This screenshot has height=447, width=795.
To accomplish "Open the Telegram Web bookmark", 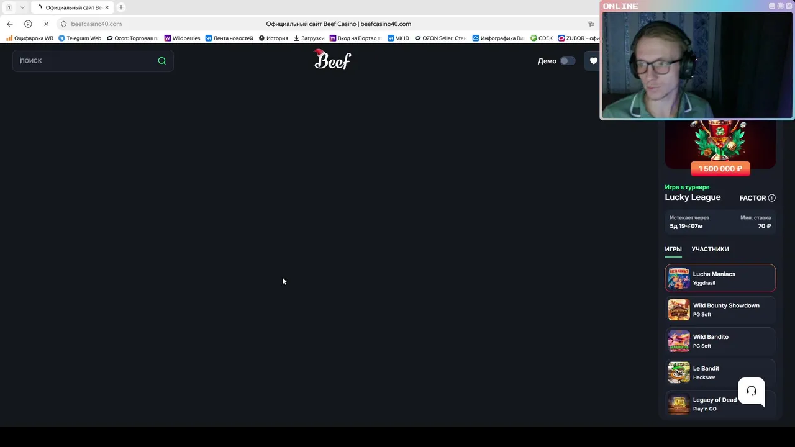I will tap(79, 38).
